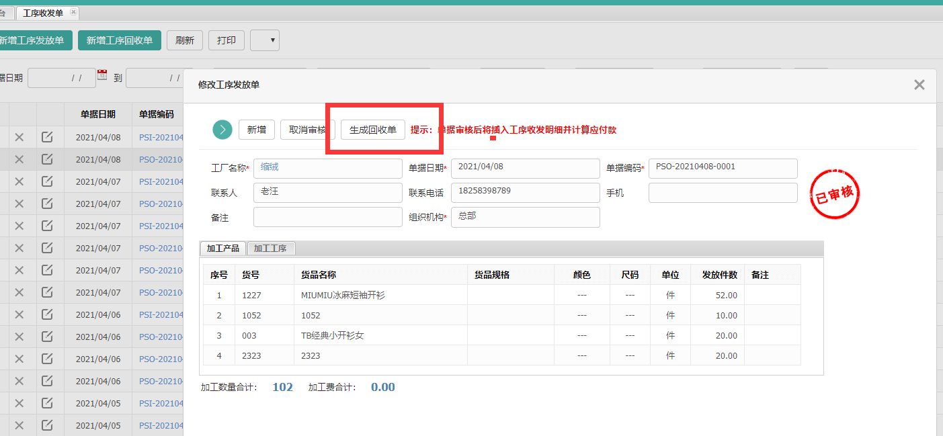Click the calendar icon beside the 单据日期 filter
This screenshot has width=943, height=436.
(104, 75)
